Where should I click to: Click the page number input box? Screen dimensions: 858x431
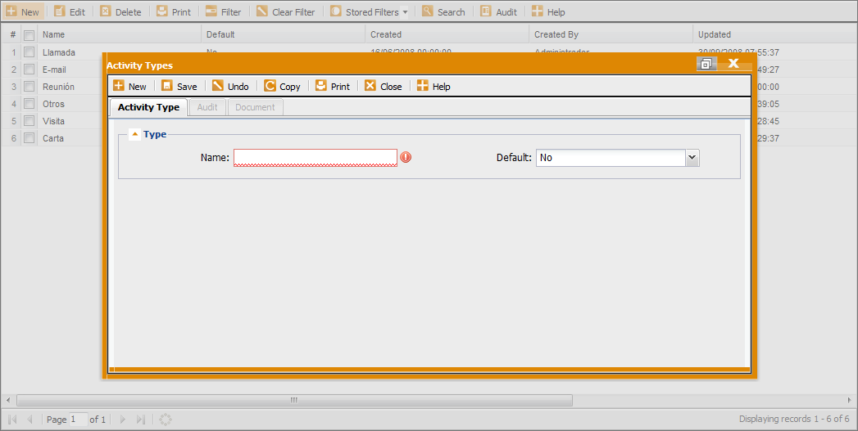tap(78, 419)
